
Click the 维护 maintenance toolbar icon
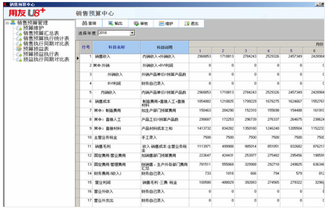pyautogui.click(x=161, y=23)
